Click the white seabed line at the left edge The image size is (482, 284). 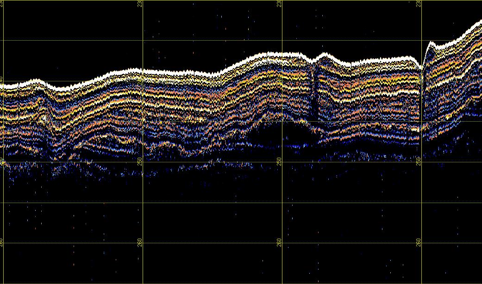coord(4,86)
